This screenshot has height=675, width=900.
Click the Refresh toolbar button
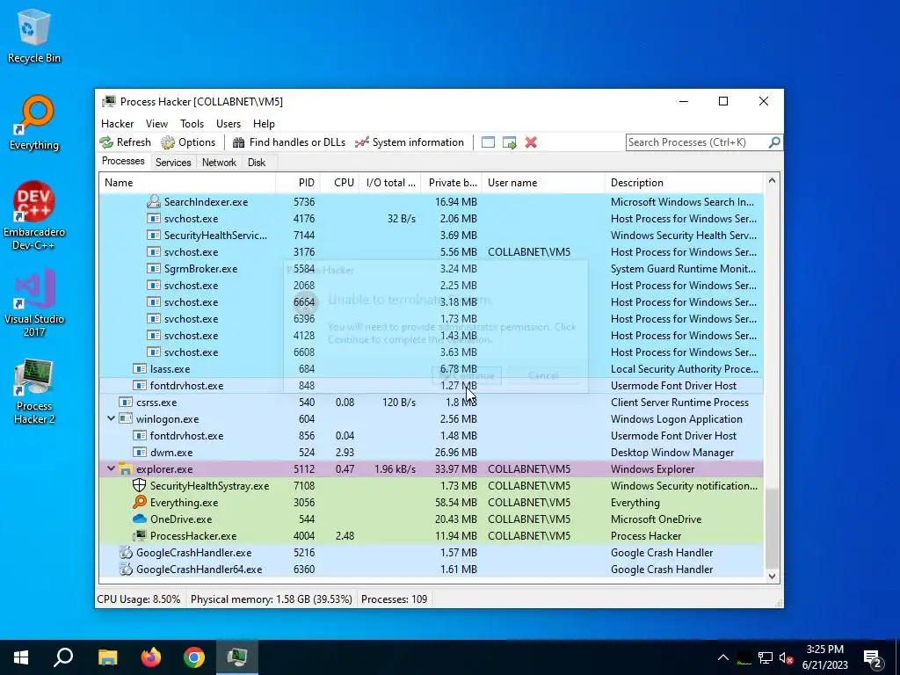tap(125, 142)
